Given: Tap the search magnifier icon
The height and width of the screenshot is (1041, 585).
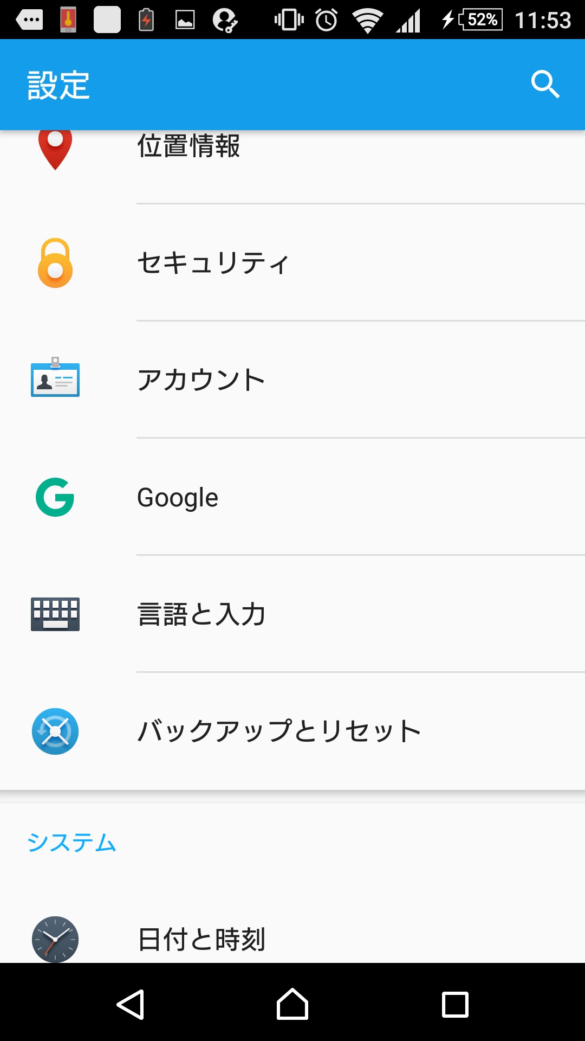Looking at the screenshot, I should click(545, 85).
